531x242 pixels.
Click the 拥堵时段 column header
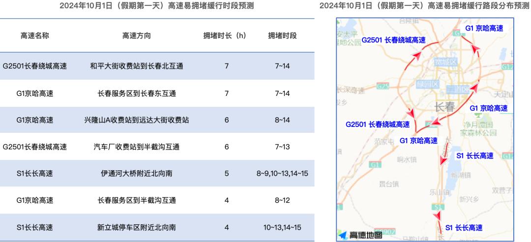click(282, 35)
